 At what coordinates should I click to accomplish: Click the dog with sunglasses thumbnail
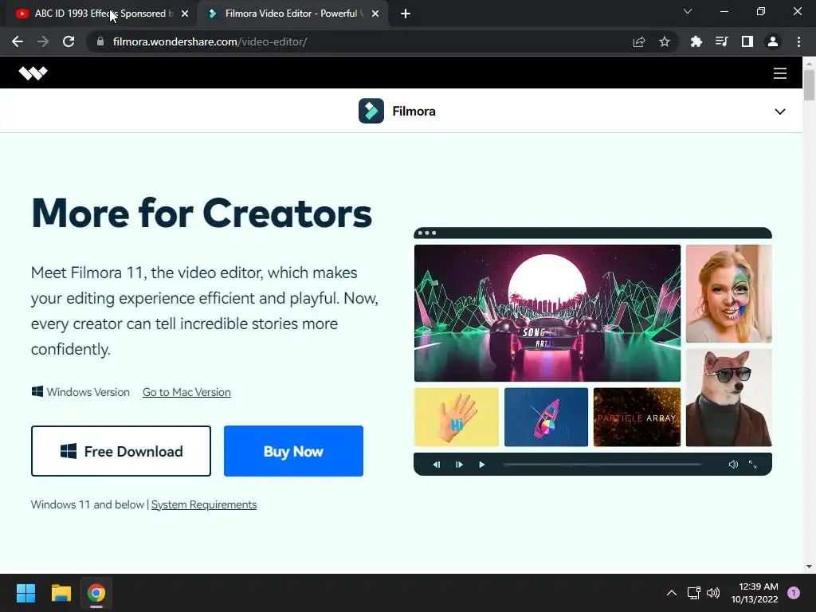[x=728, y=398]
